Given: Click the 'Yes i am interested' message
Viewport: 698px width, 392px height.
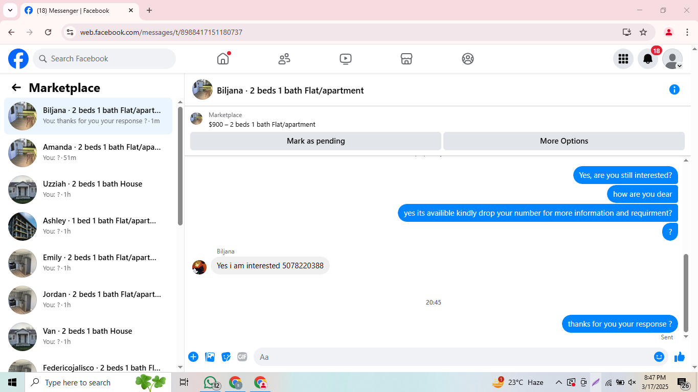Looking at the screenshot, I should click(x=270, y=266).
